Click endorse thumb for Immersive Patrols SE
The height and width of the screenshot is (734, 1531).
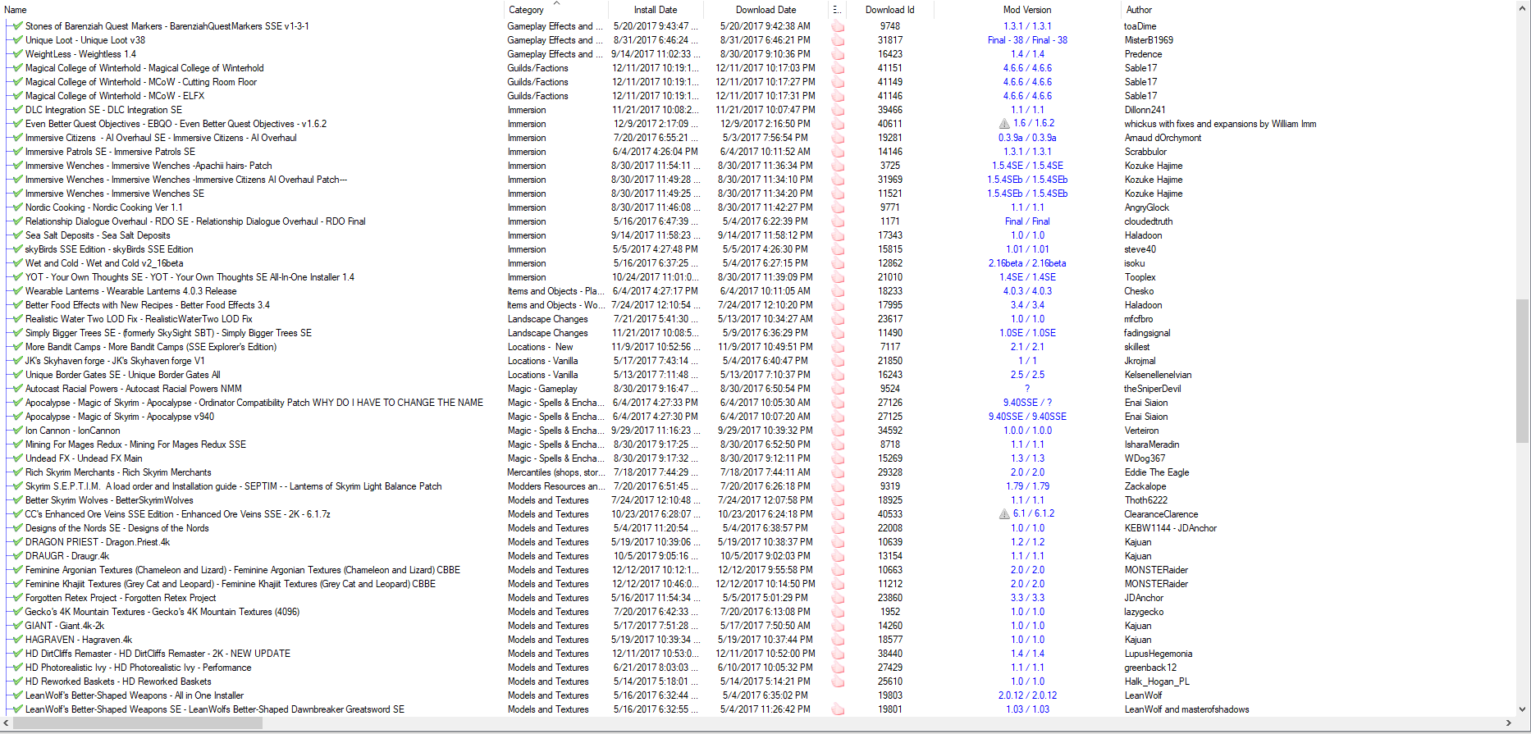coord(838,152)
